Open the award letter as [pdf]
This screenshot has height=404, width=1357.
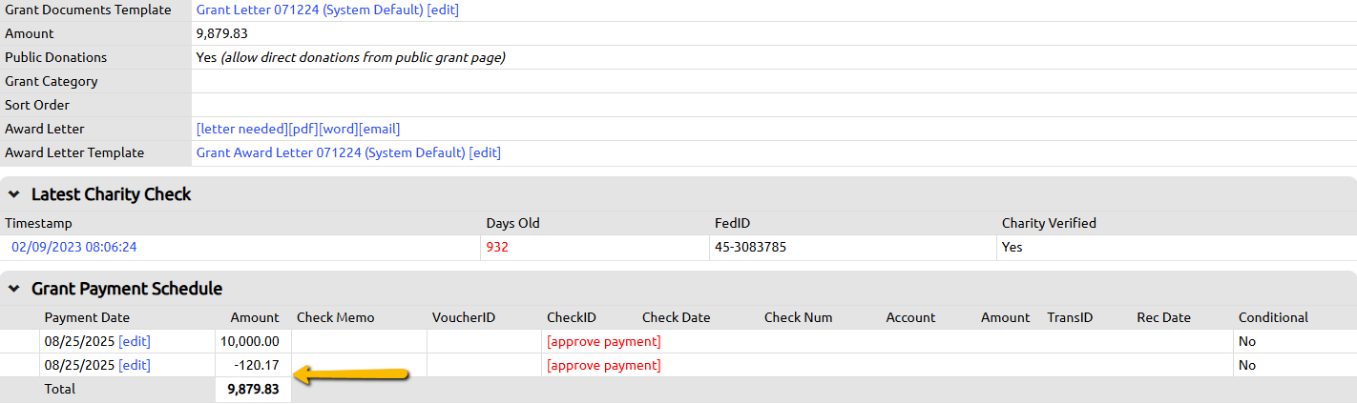tap(303, 129)
